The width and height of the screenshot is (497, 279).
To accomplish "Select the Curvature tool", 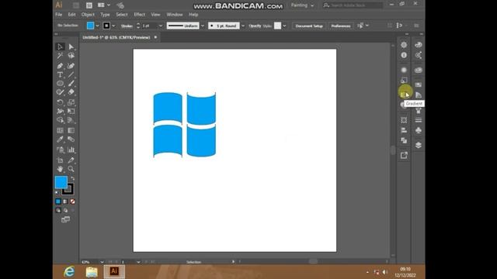I will 71,66.
